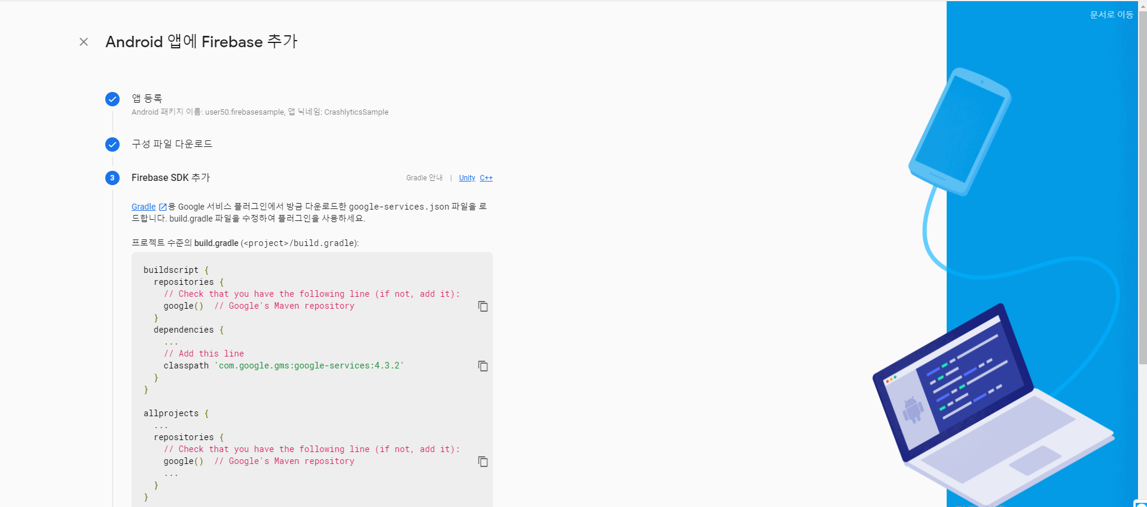Click the 'dependencies {' code line
The image size is (1147, 507).
coord(188,330)
